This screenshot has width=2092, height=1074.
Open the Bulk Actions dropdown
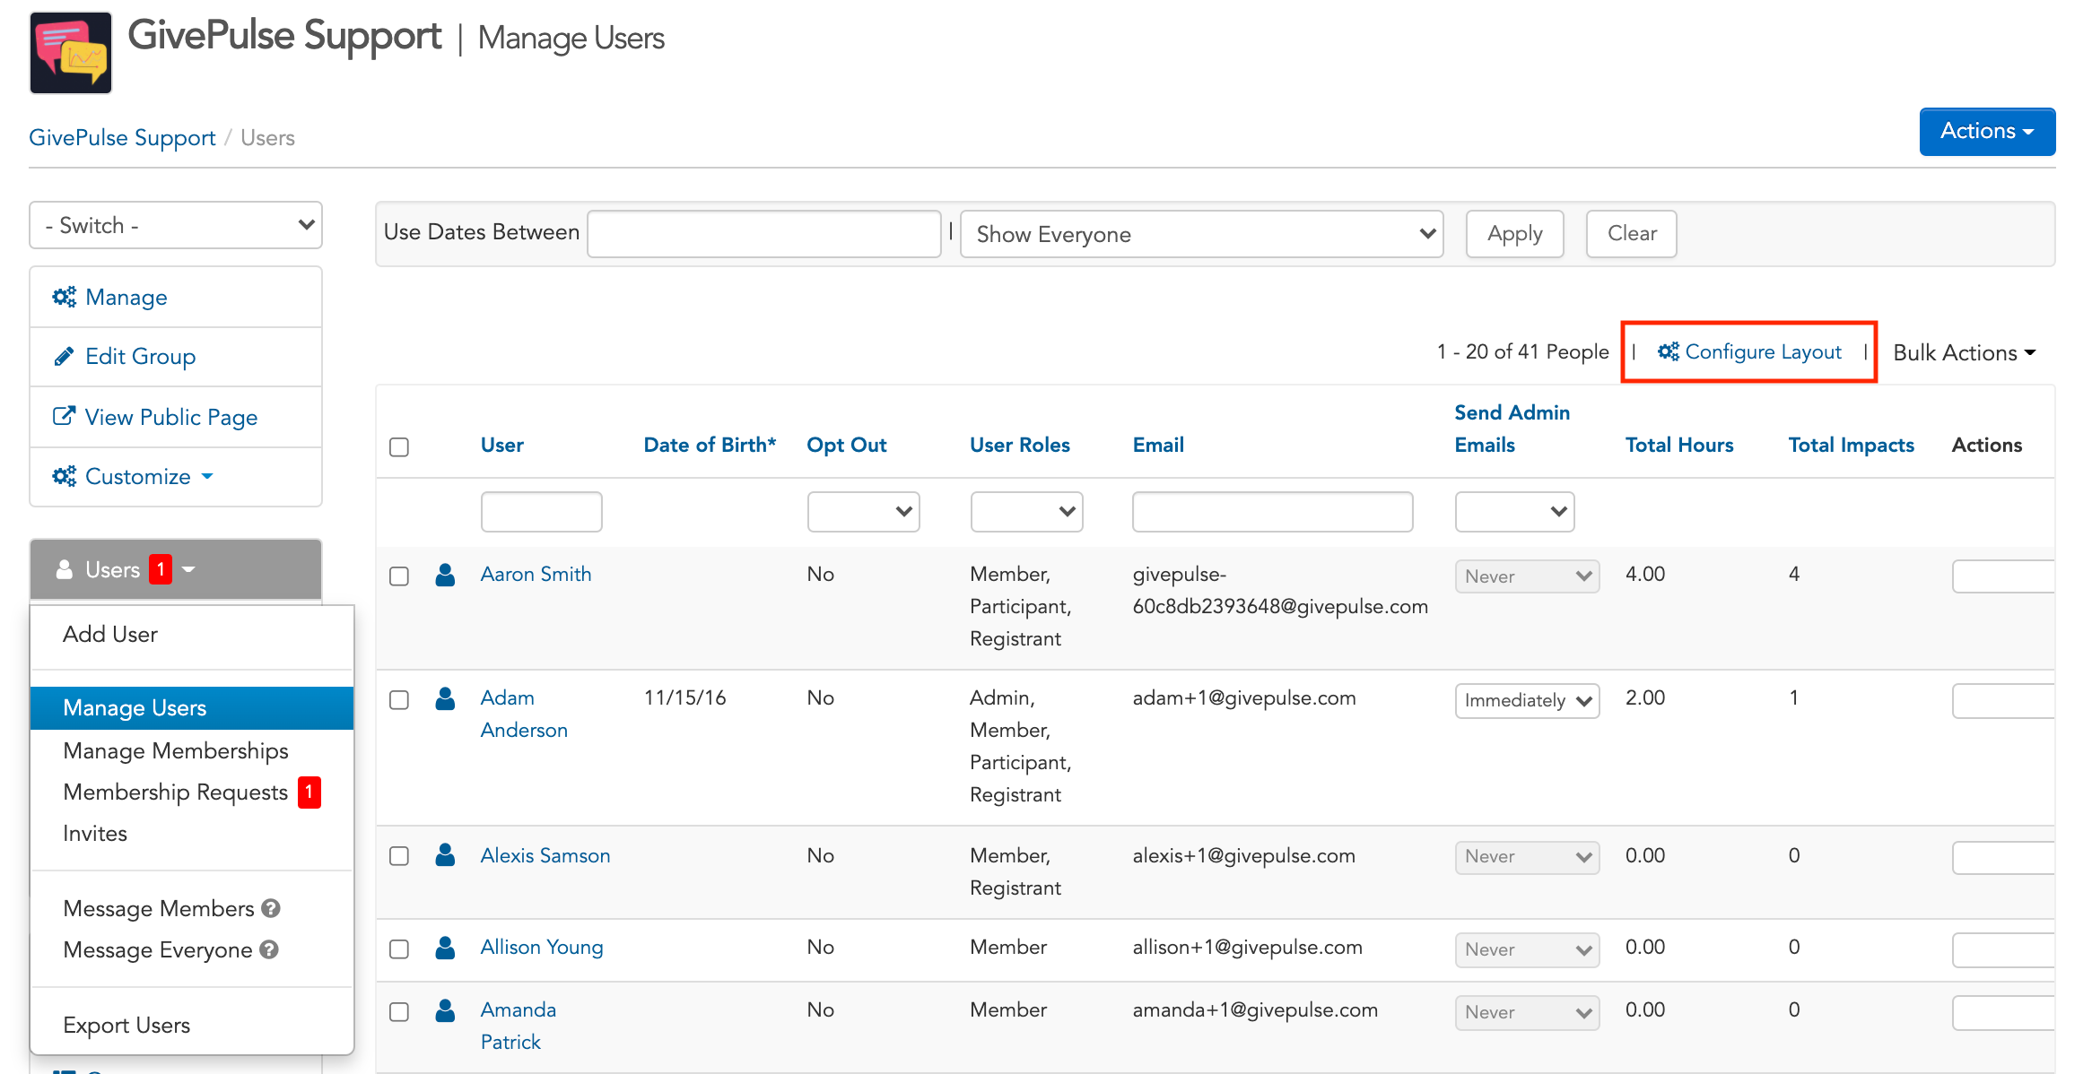pyautogui.click(x=1965, y=352)
